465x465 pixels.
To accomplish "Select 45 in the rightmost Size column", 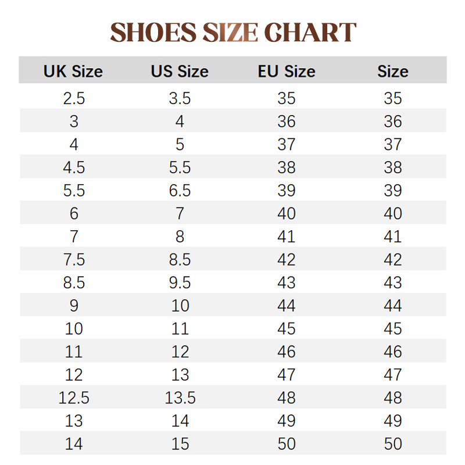I will [x=393, y=328].
